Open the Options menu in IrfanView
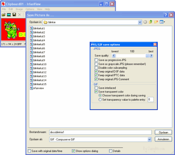Screen dimensions: 175x155 pyautogui.click(x=30, y=9)
